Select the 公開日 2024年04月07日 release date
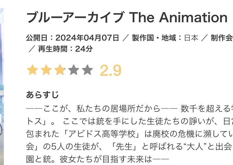Image resolution: width=233 pixels, height=165 pixels. click(x=72, y=38)
